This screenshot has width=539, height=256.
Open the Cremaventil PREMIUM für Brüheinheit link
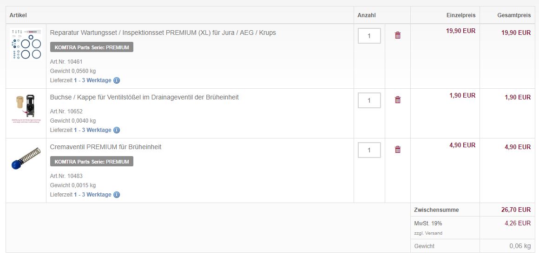[x=105, y=147]
